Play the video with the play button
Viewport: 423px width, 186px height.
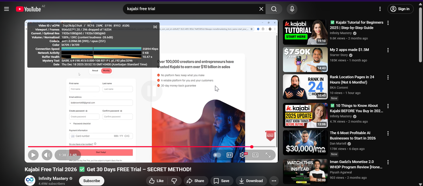pos(33,155)
